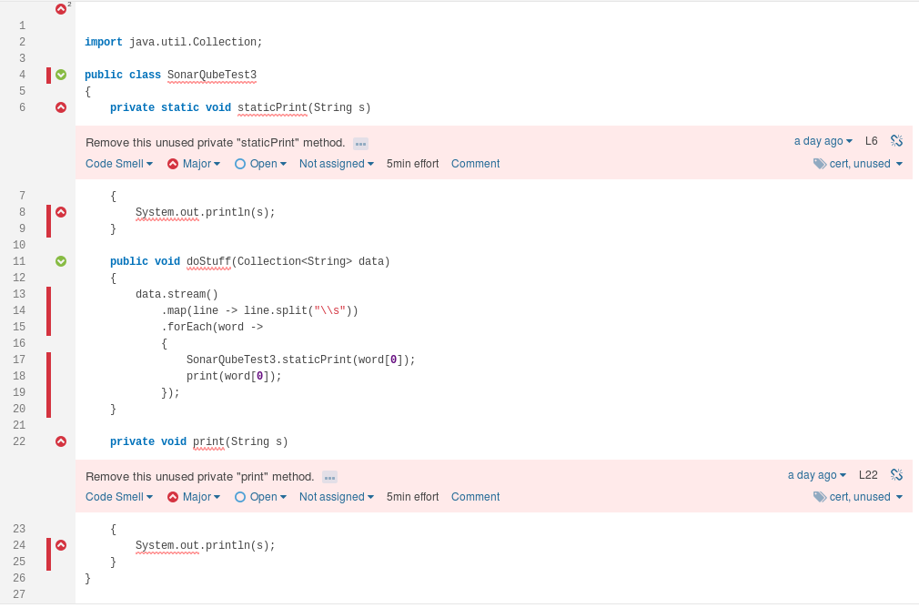Open status dropdown on the print method issue
The height and width of the screenshot is (608, 919).
pyautogui.click(x=260, y=497)
